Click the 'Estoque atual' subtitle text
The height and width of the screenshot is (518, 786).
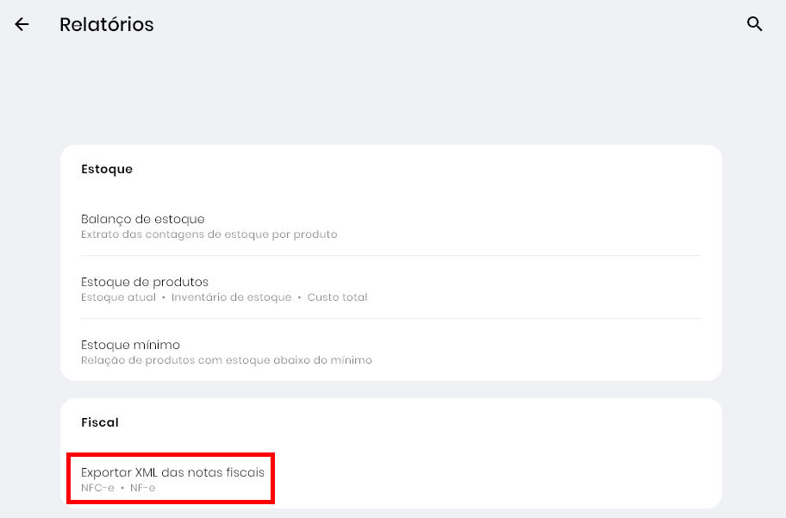pos(118,297)
